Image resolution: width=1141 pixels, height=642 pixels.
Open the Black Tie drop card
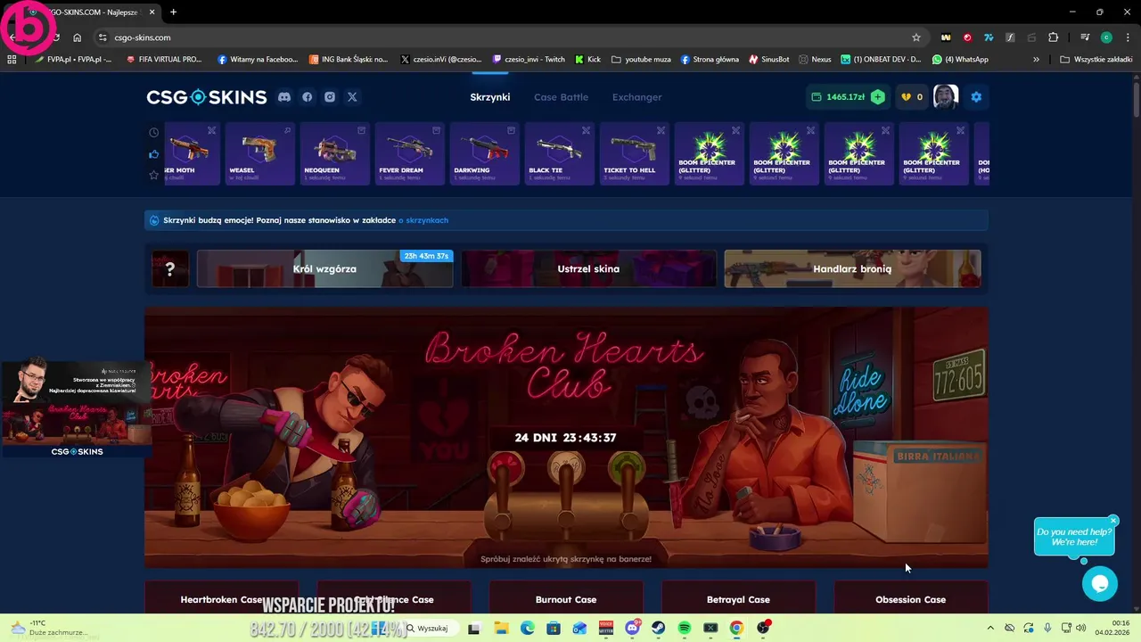pos(559,154)
